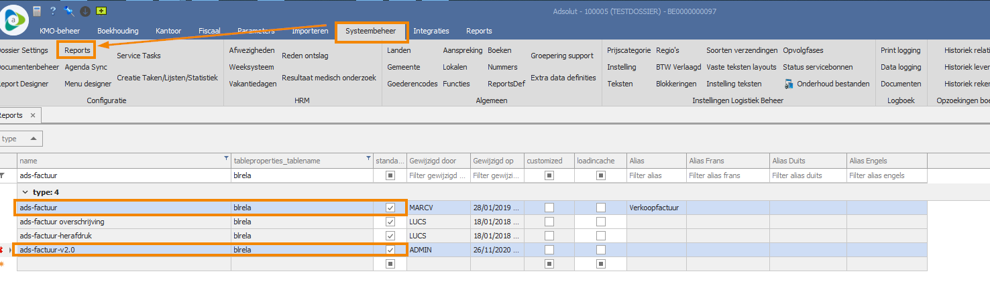Image resolution: width=990 pixels, height=300 pixels.
Task: Open Resultaat medisch onderzoek
Action: [x=329, y=78]
